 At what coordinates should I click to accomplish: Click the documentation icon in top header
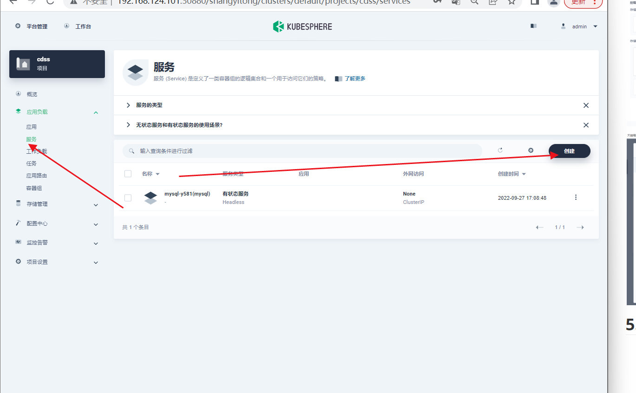coord(533,26)
